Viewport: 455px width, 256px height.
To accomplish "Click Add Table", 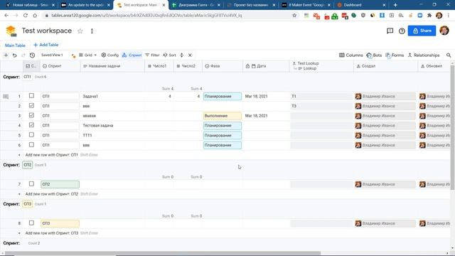I will [x=45, y=45].
